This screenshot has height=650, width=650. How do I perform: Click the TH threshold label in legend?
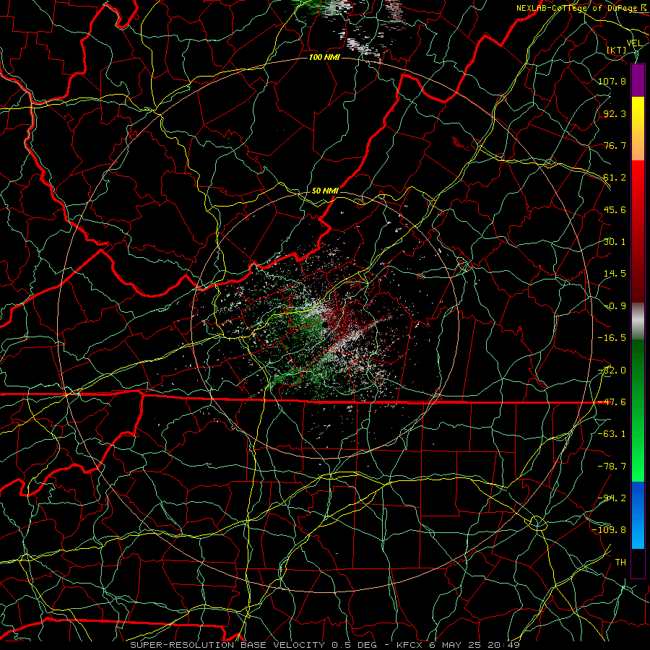620,563
